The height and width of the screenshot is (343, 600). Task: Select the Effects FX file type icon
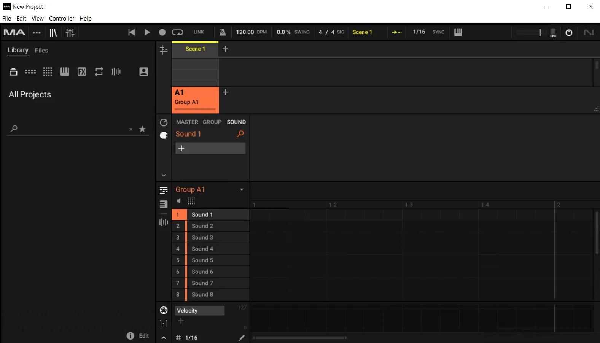[x=82, y=71]
